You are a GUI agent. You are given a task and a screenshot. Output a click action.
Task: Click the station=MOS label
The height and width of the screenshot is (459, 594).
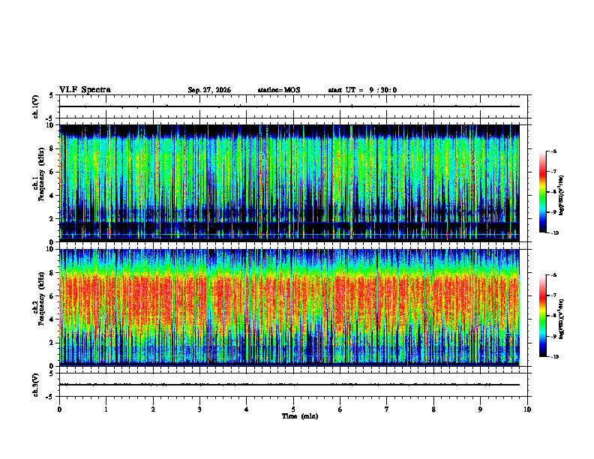click(x=279, y=90)
